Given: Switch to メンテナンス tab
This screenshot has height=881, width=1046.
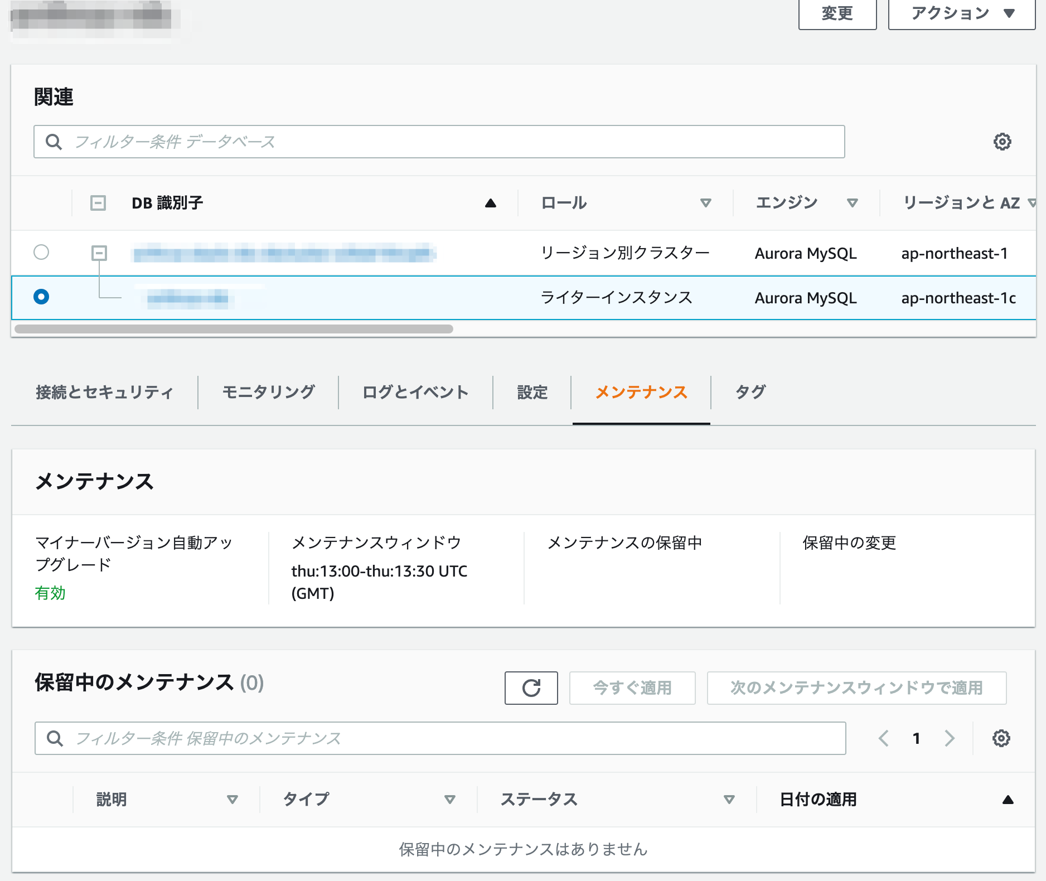Looking at the screenshot, I should [641, 393].
